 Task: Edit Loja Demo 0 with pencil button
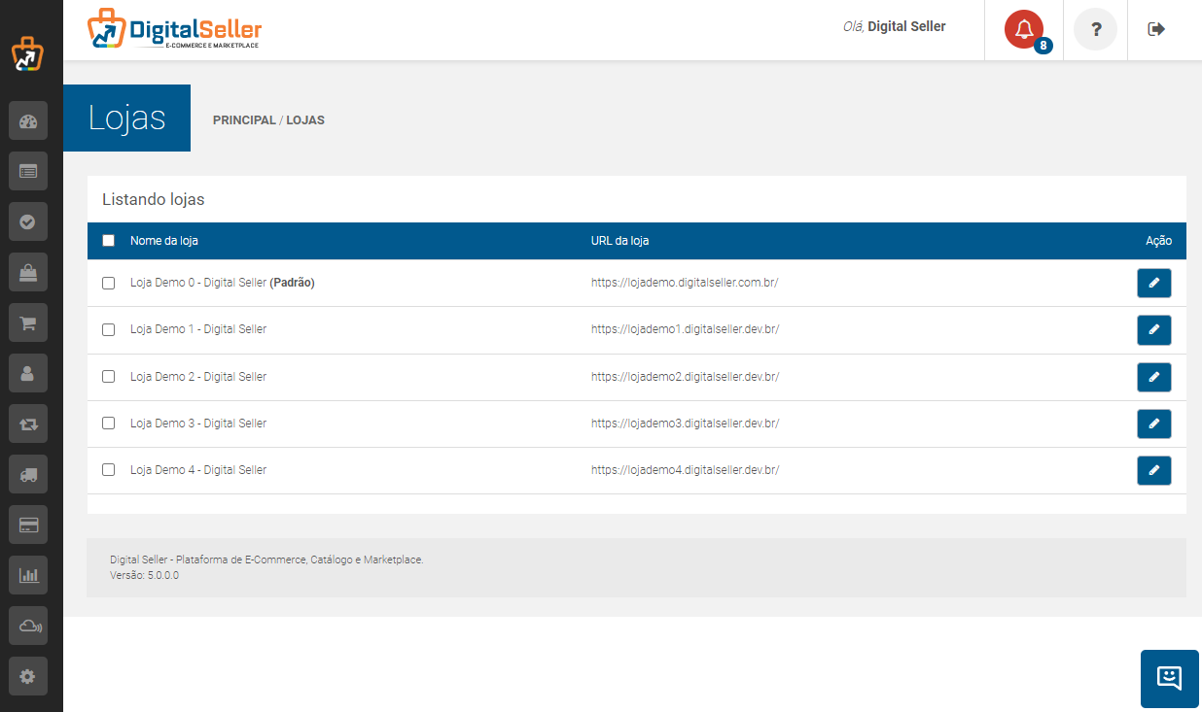pyautogui.click(x=1154, y=283)
